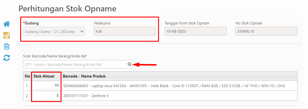This screenshot has height=109, width=308.
Task: Click the Scan Barcode/Nama Barang/Kode Ref label
Action: [55, 56]
